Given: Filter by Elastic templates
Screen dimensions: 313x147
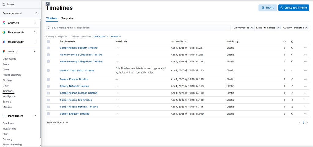Looking at the screenshot, I should tap(268, 28).
